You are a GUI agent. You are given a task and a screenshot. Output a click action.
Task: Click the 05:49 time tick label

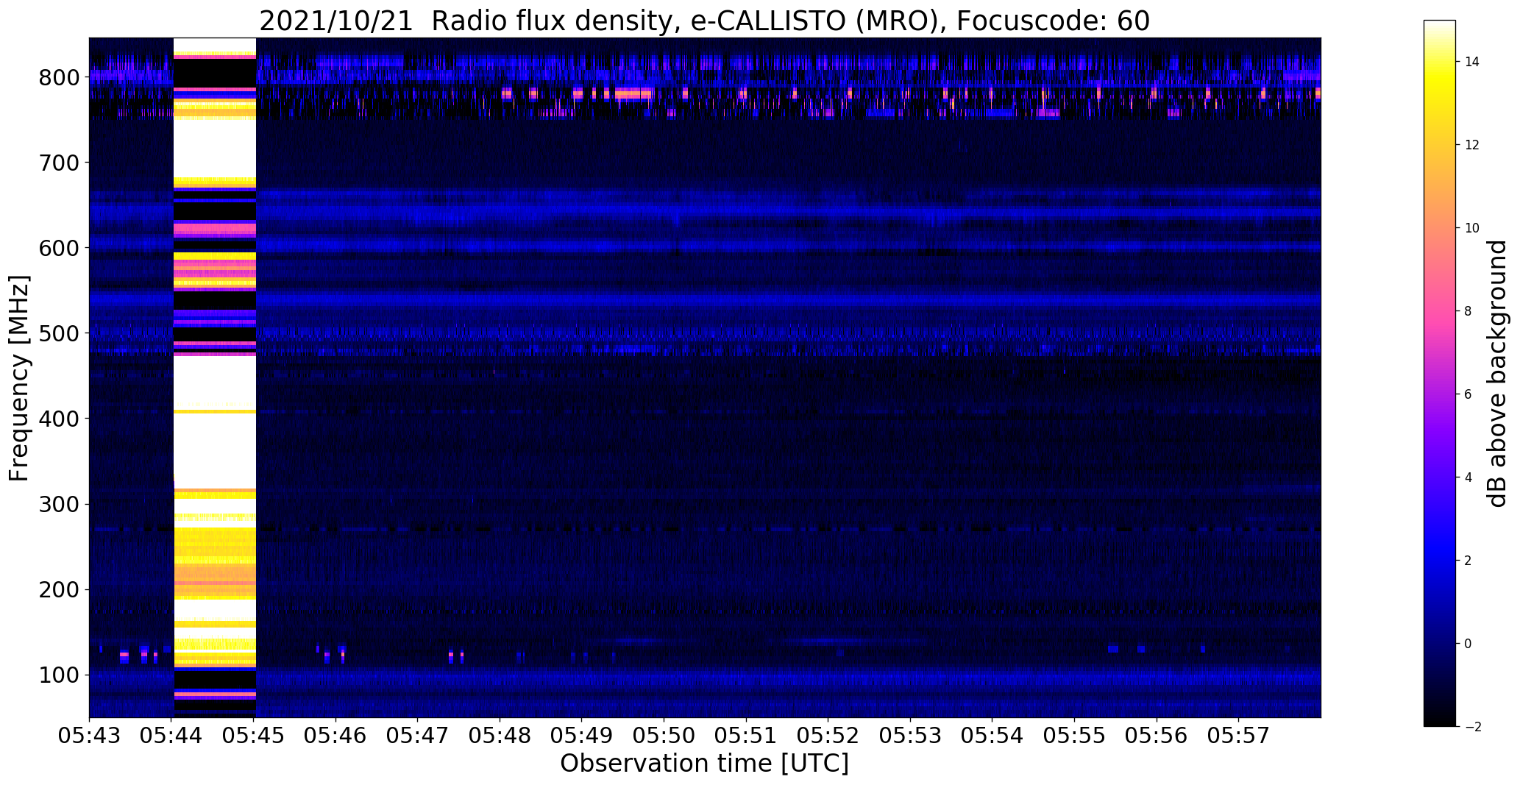tap(582, 736)
